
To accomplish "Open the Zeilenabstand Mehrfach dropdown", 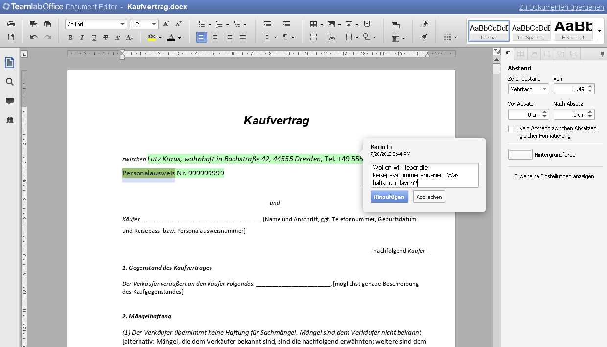I will [529, 89].
